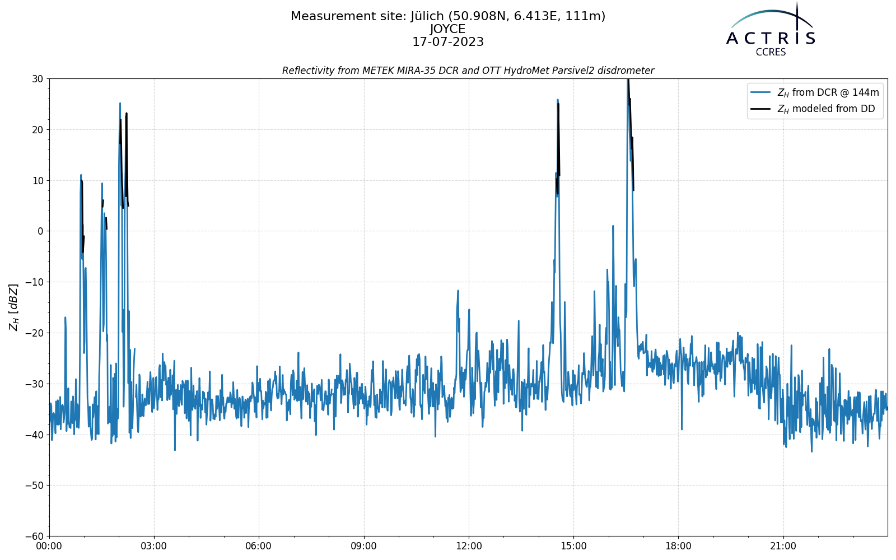
Task: Click the CCRES text under the logo
Action: coord(771,52)
